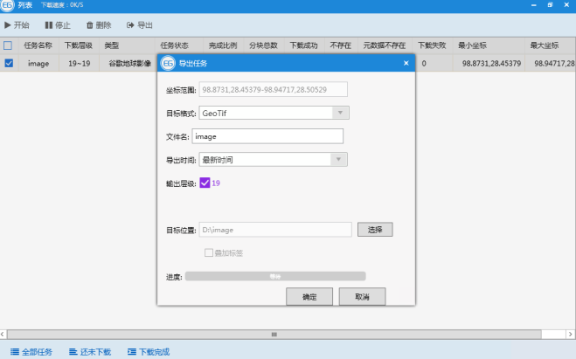Click the 文件名 input field
Image resolution: width=576 pixels, height=359 pixels.
tap(267, 136)
